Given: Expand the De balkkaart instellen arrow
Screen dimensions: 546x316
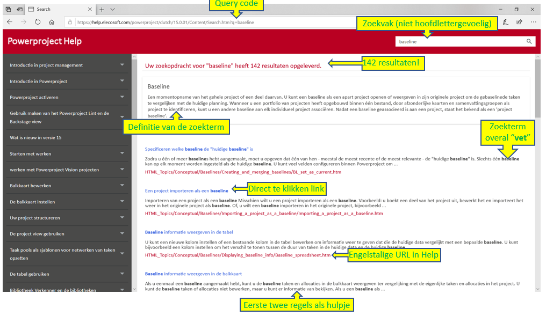Looking at the screenshot, I should point(122,201).
